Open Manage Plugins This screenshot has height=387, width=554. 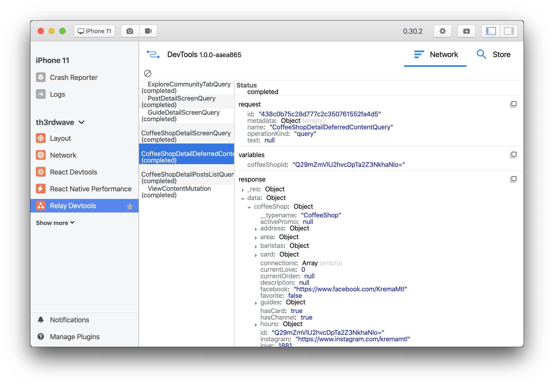pos(75,337)
